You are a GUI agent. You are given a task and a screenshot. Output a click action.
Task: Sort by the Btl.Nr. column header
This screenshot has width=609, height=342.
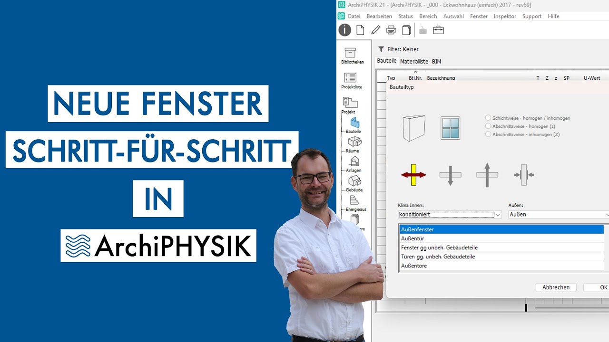(x=415, y=78)
